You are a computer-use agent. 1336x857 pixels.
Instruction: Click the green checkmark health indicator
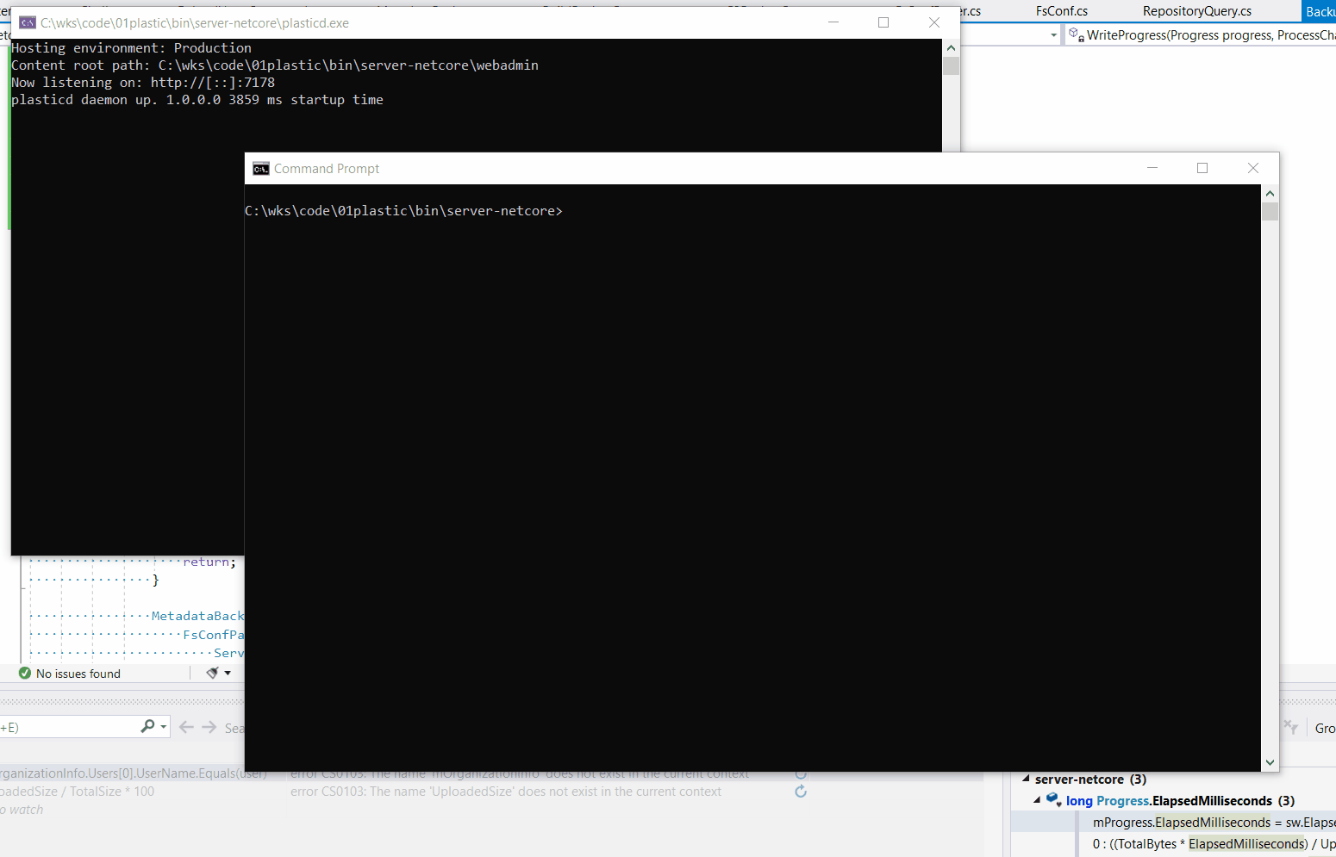(22, 673)
